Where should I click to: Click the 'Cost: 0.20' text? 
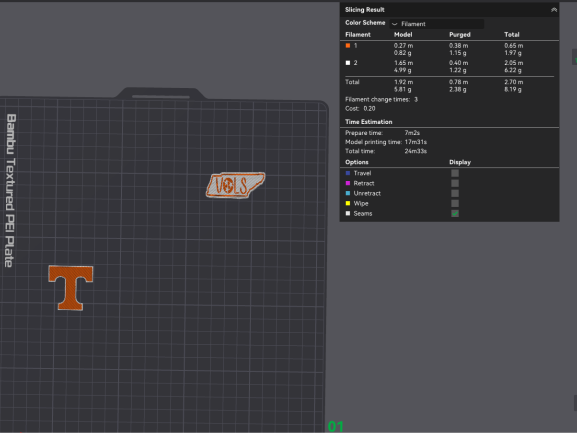pyautogui.click(x=360, y=108)
